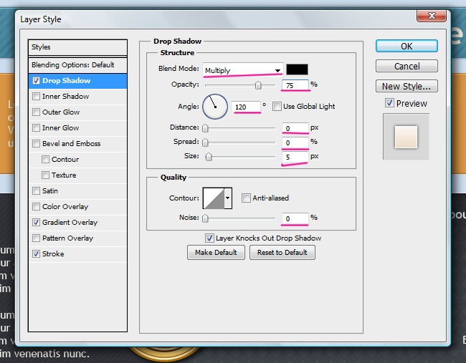The height and width of the screenshot is (363, 466).
Task: Click the style preview thumbnail
Action: click(406, 136)
